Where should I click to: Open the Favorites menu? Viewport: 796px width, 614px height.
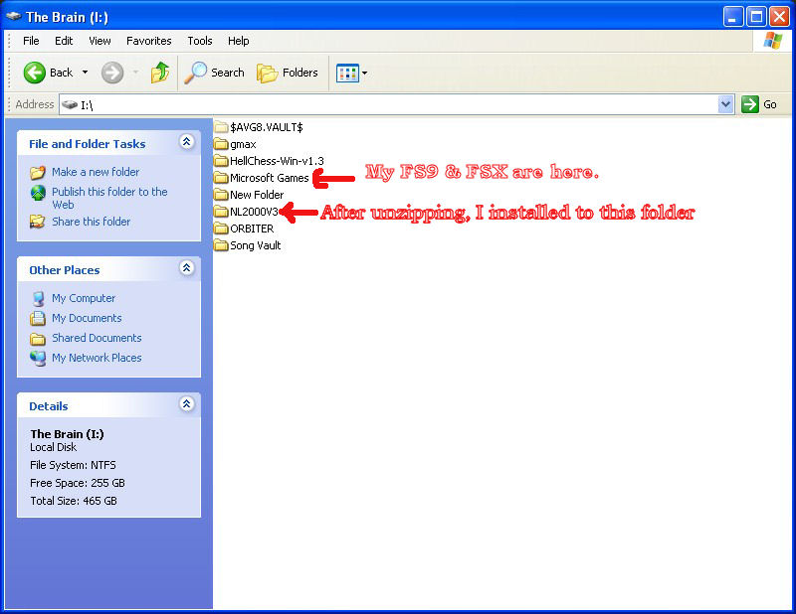148,41
